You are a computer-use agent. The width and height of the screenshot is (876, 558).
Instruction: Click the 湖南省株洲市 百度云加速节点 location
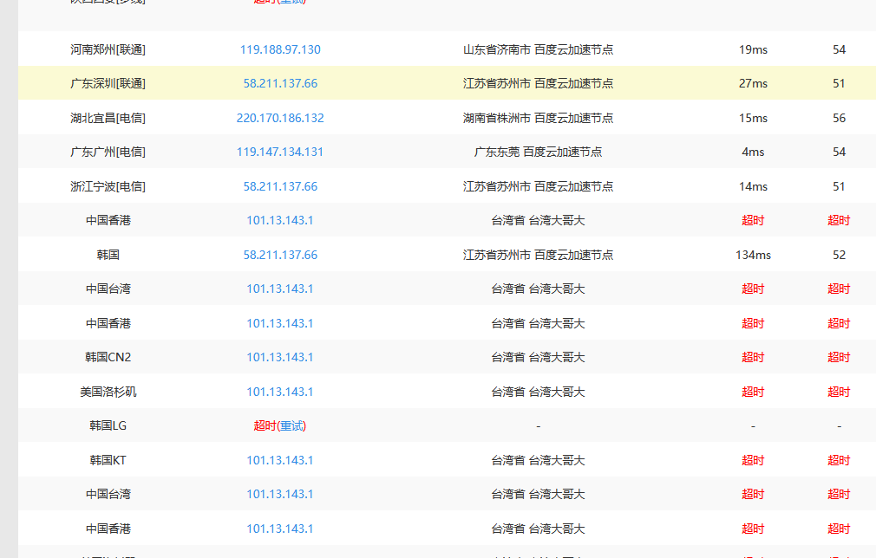538,118
